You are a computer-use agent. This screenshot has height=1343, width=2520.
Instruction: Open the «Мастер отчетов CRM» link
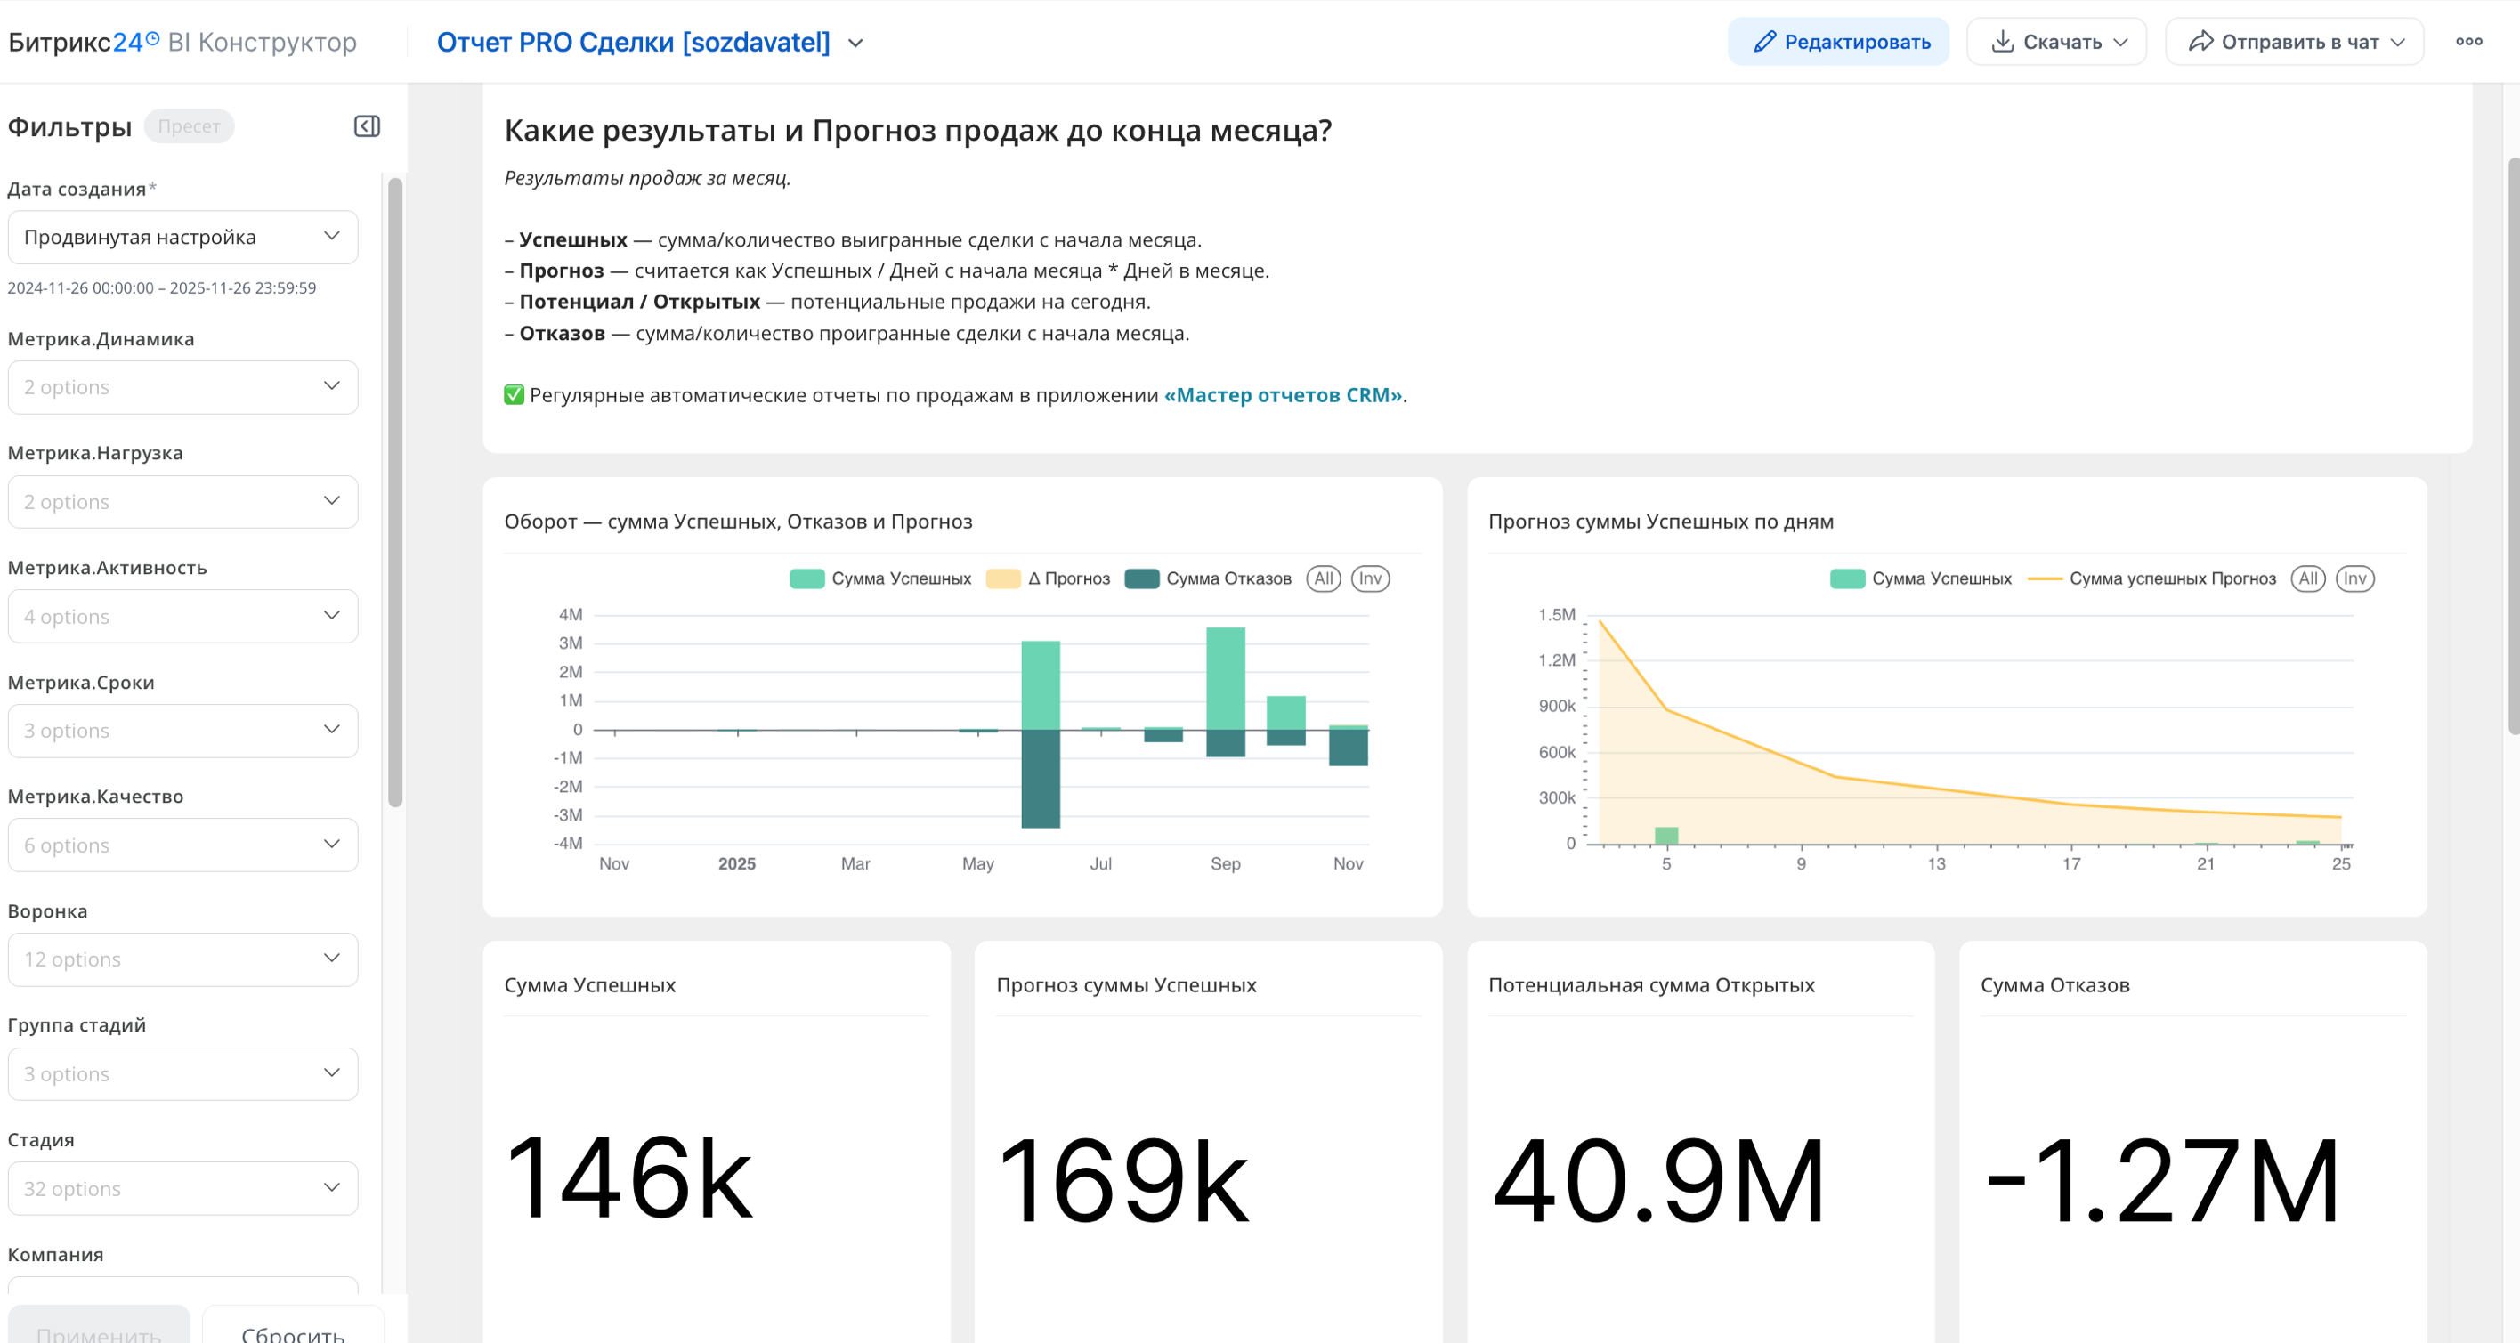(1283, 395)
